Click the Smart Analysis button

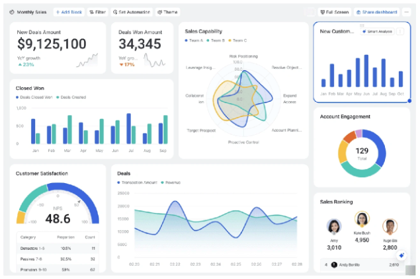click(377, 31)
